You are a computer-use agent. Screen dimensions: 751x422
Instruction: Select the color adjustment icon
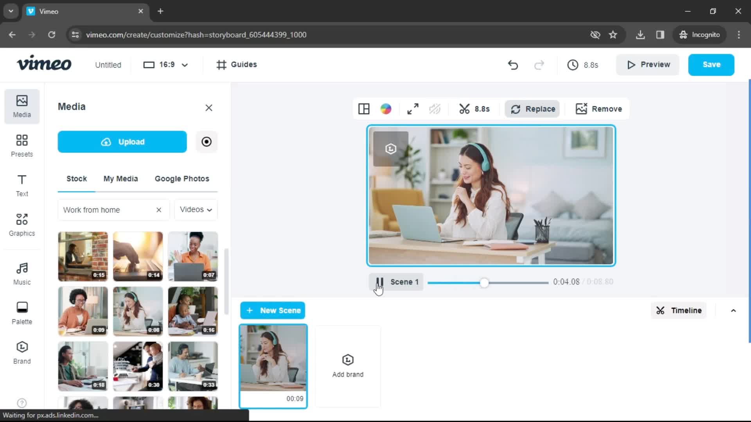387,109
